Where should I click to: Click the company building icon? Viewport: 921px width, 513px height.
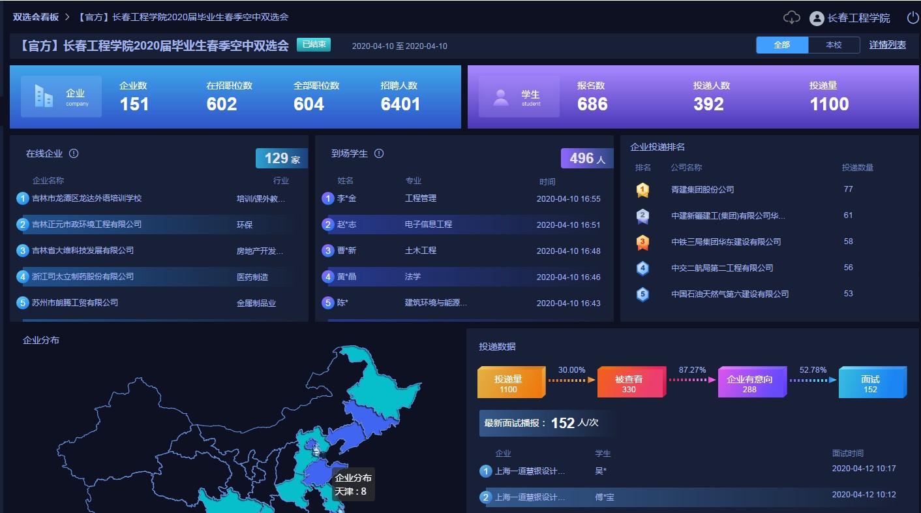(x=44, y=97)
